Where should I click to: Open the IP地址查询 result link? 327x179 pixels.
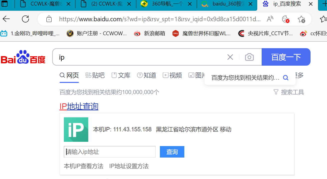pos(79,106)
